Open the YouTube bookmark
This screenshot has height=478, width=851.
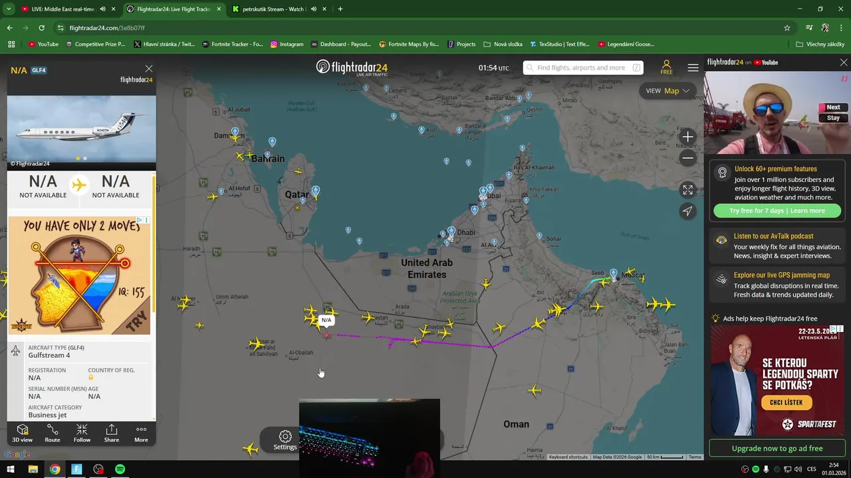click(x=44, y=44)
